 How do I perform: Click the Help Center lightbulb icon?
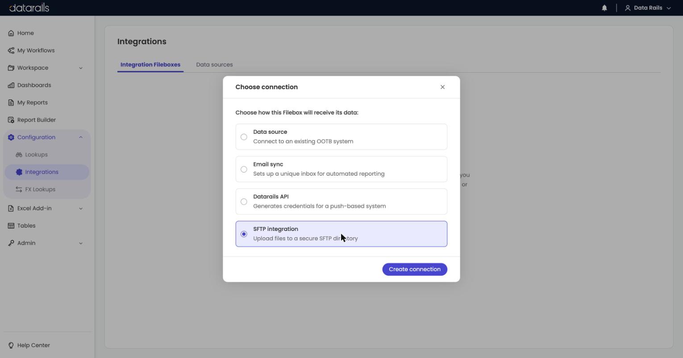click(x=11, y=346)
